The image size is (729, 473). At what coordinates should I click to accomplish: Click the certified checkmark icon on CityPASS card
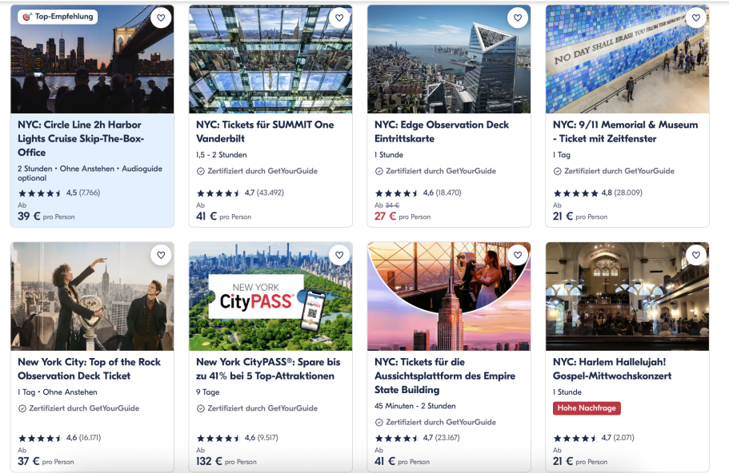(x=200, y=408)
